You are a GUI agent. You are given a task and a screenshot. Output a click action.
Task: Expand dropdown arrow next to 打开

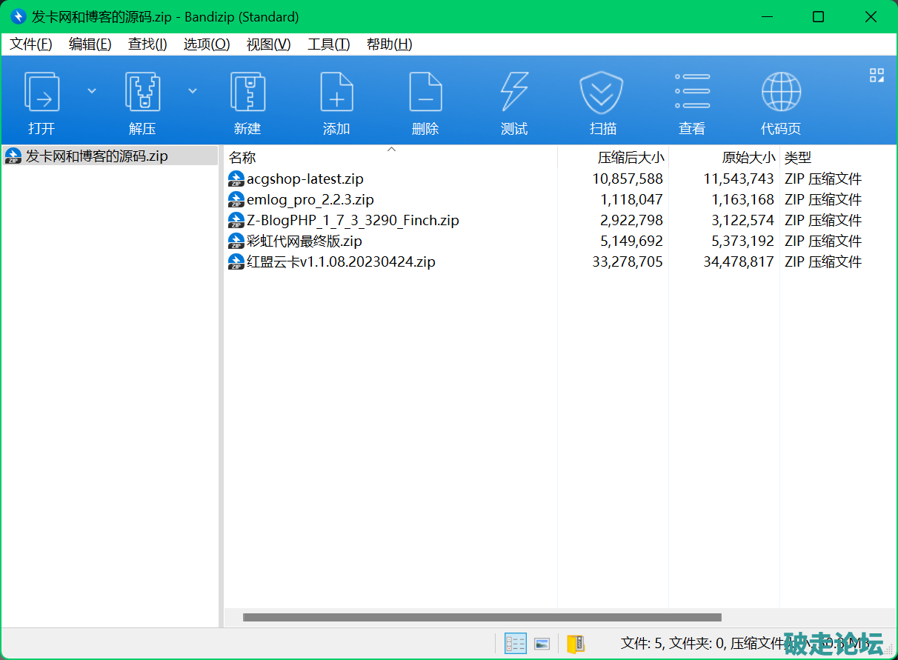click(92, 91)
